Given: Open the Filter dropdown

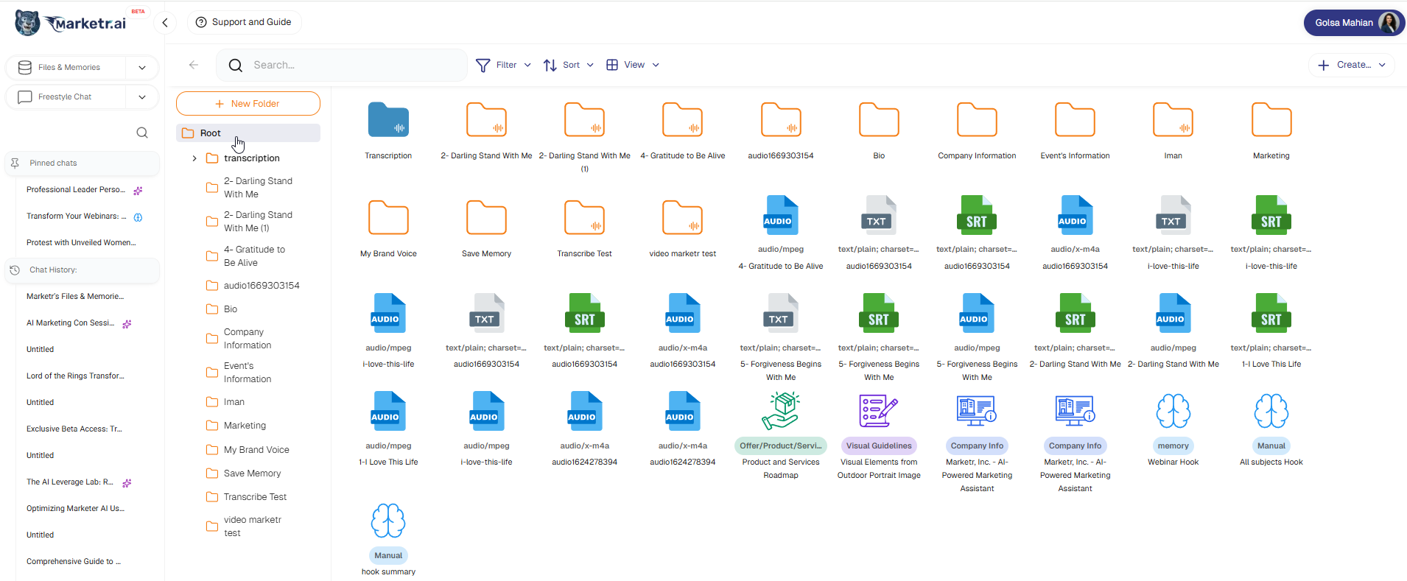Looking at the screenshot, I should [x=504, y=65].
